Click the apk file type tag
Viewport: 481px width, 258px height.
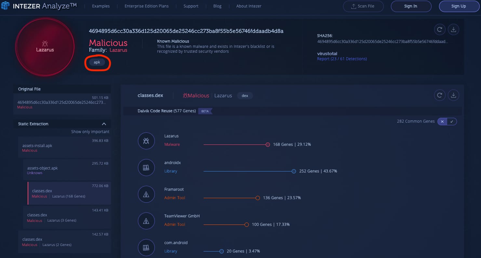pyautogui.click(x=97, y=62)
